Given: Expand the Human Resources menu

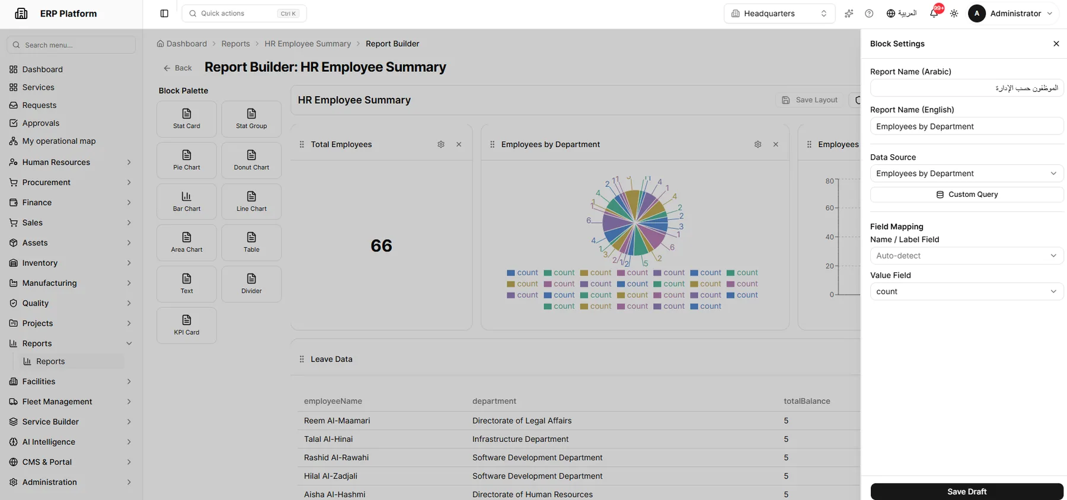Looking at the screenshot, I should pyautogui.click(x=71, y=162).
